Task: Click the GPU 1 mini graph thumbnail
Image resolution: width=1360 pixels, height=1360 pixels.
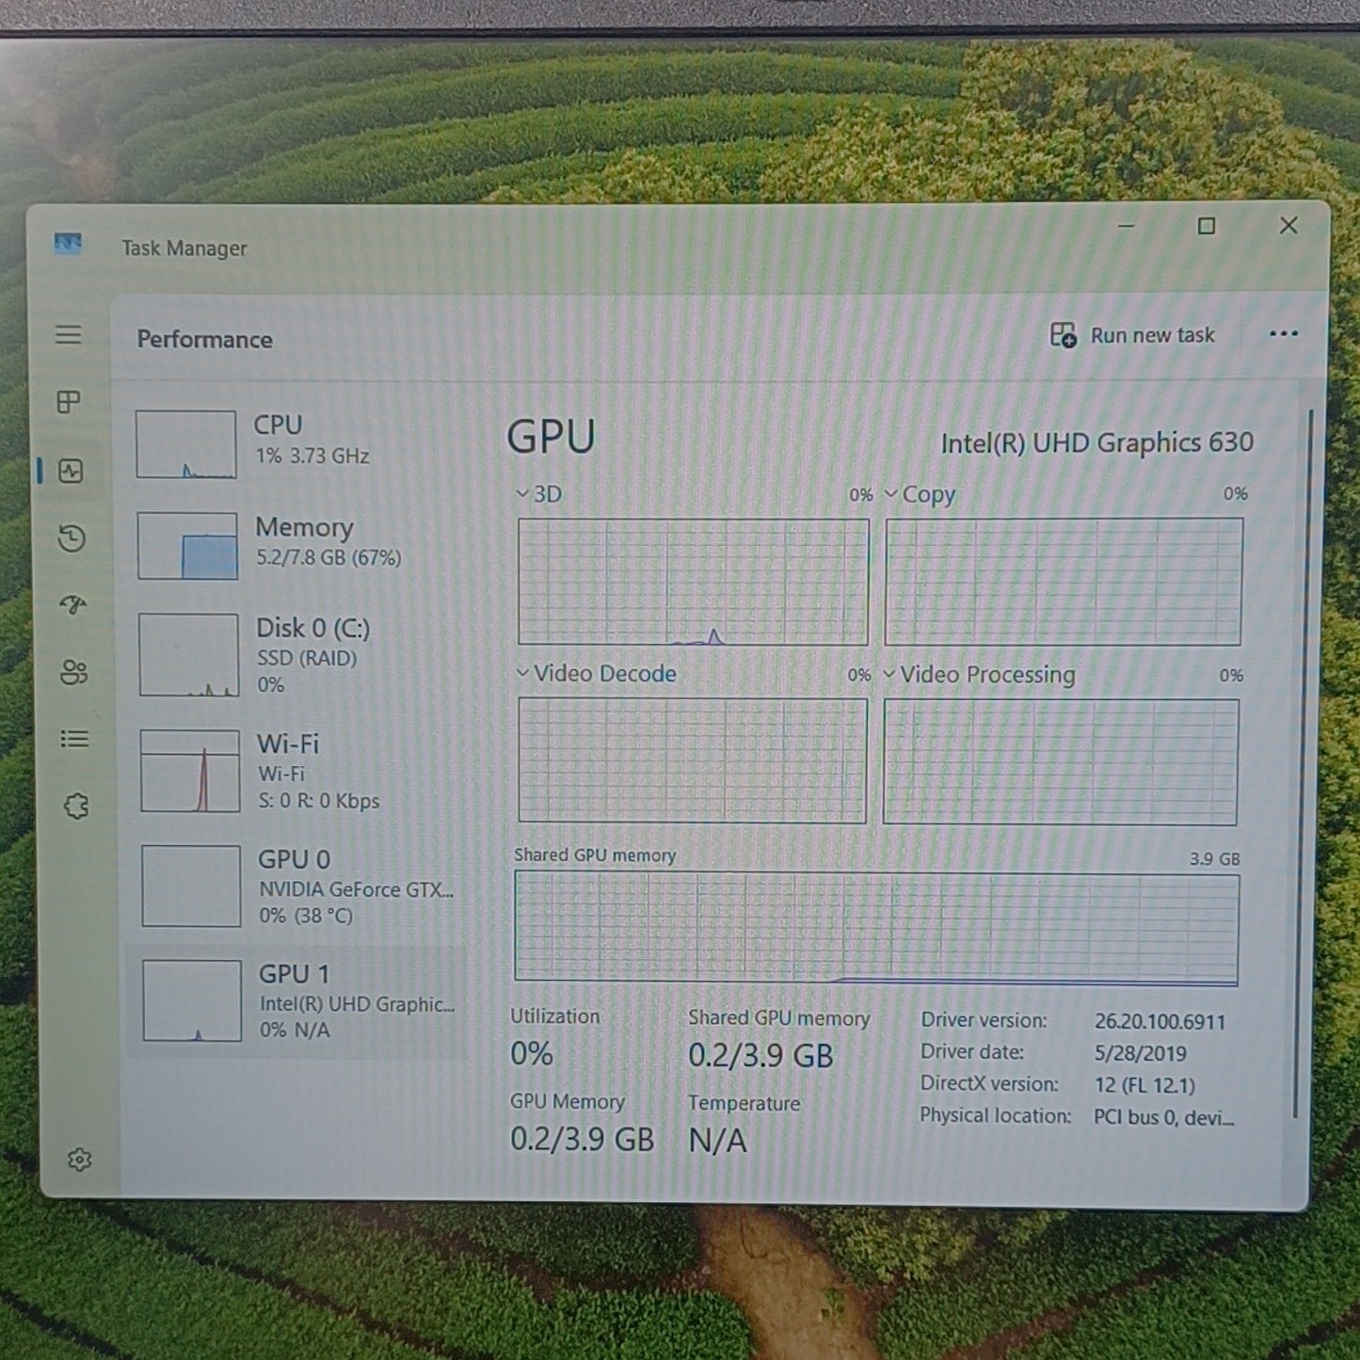Action: point(192,1000)
